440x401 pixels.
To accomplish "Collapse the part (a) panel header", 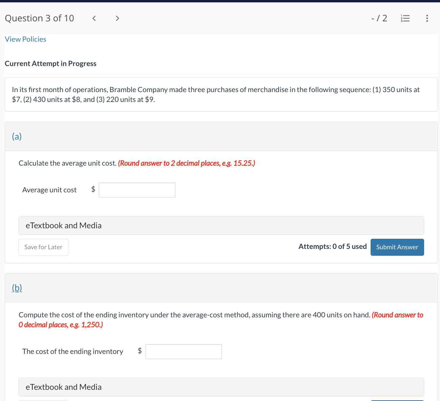I will (x=220, y=136).
